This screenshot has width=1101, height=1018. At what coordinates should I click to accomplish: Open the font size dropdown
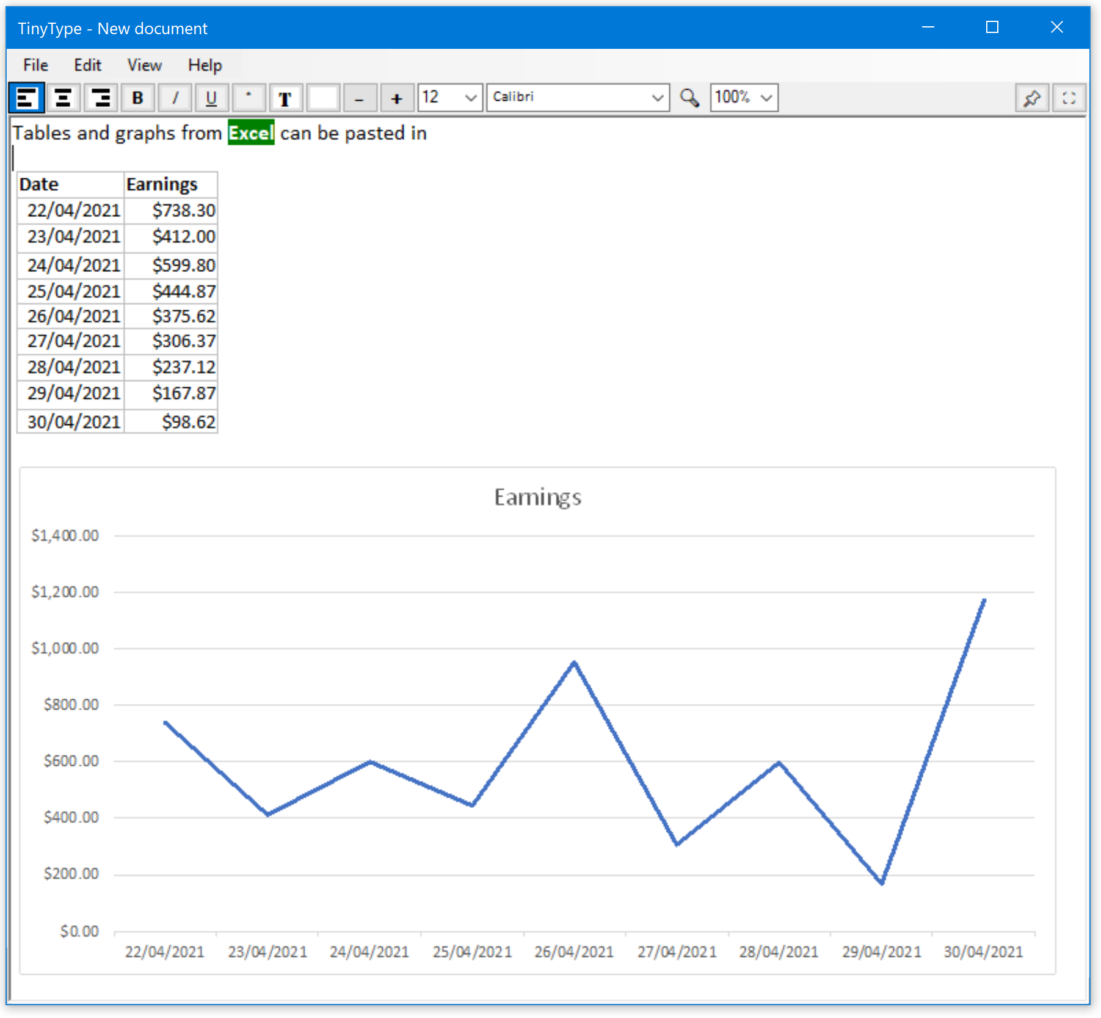[x=470, y=98]
